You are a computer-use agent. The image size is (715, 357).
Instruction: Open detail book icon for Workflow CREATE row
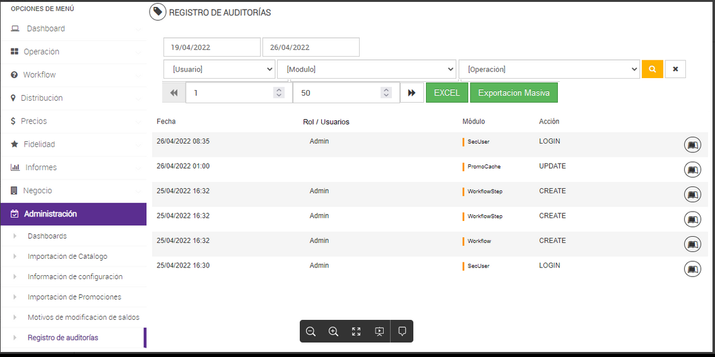pos(692,244)
